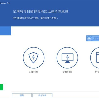Click the headline 定期病毒扫描将帮助您迅速消除威胁
This screenshot has height=99, width=99.
click(42, 12)
